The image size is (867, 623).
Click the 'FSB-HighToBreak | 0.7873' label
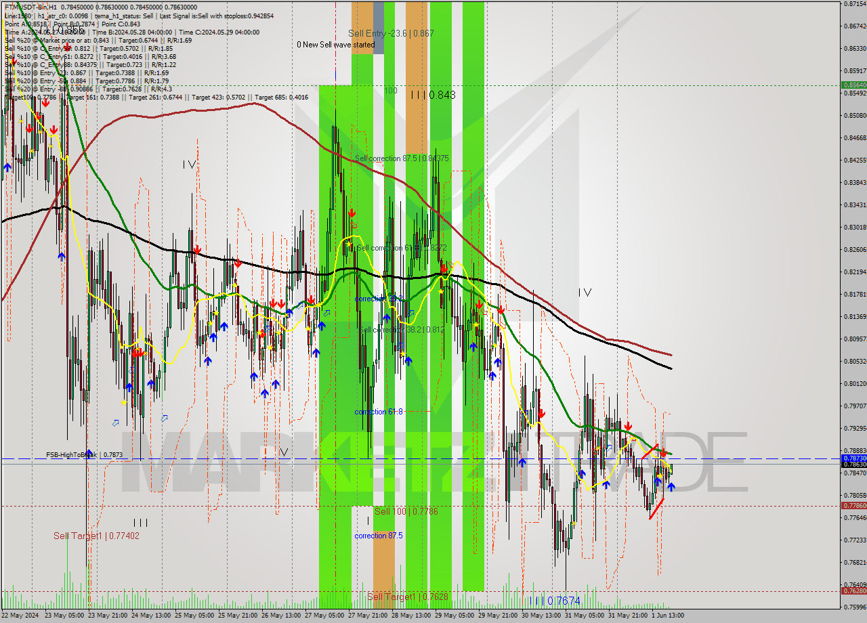[85, 455]
